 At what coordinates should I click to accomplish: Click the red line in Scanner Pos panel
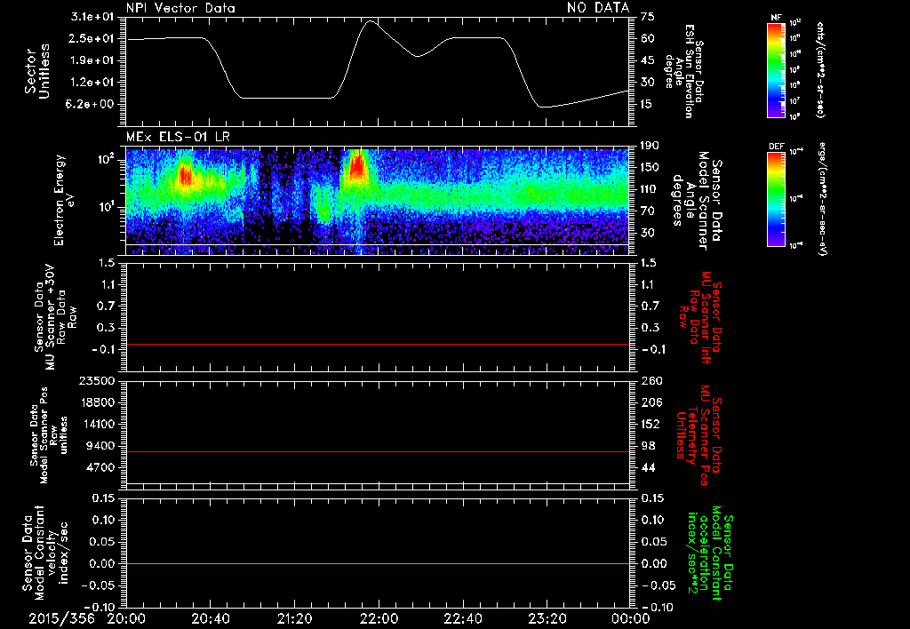click(378, 451)
